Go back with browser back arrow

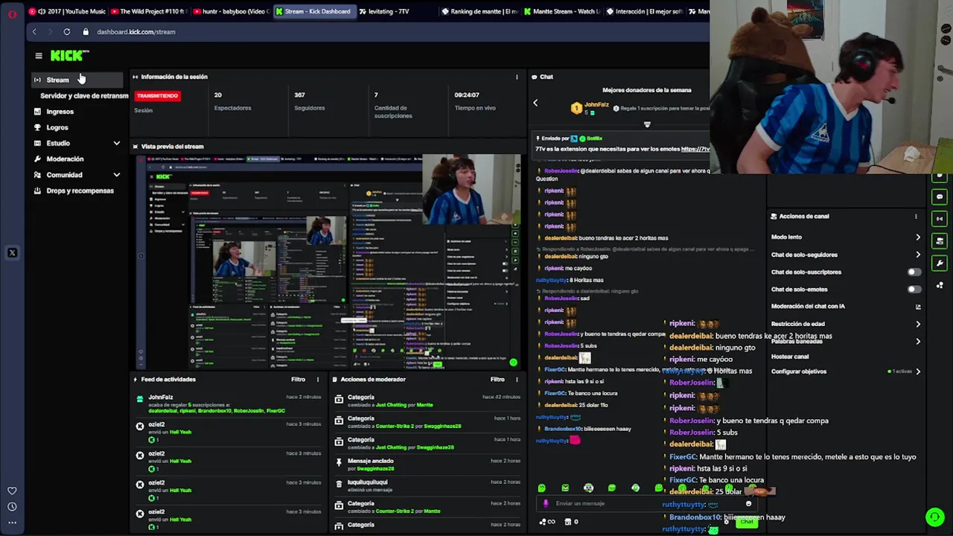34,32
